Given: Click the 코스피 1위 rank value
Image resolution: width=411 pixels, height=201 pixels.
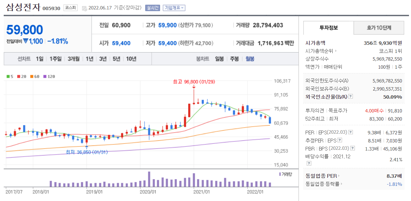Looking at the screenshot, I should pos(391,51).
